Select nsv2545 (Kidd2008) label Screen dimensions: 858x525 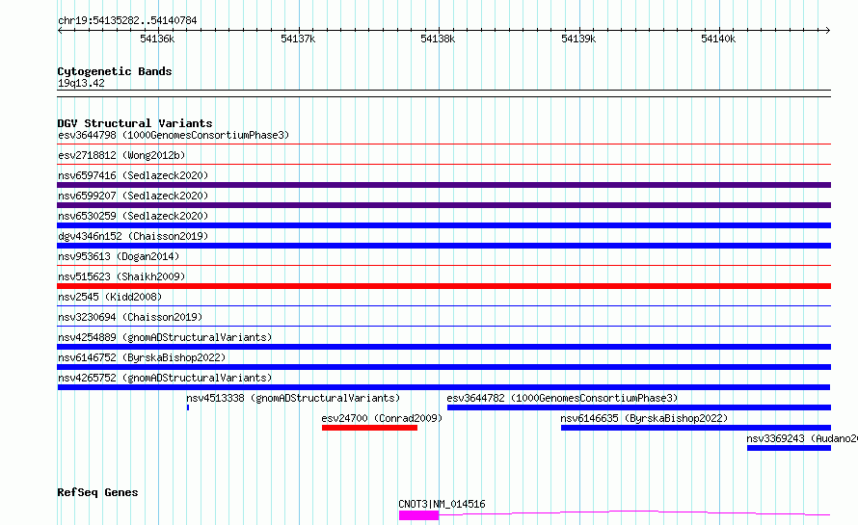coord(110,297)
